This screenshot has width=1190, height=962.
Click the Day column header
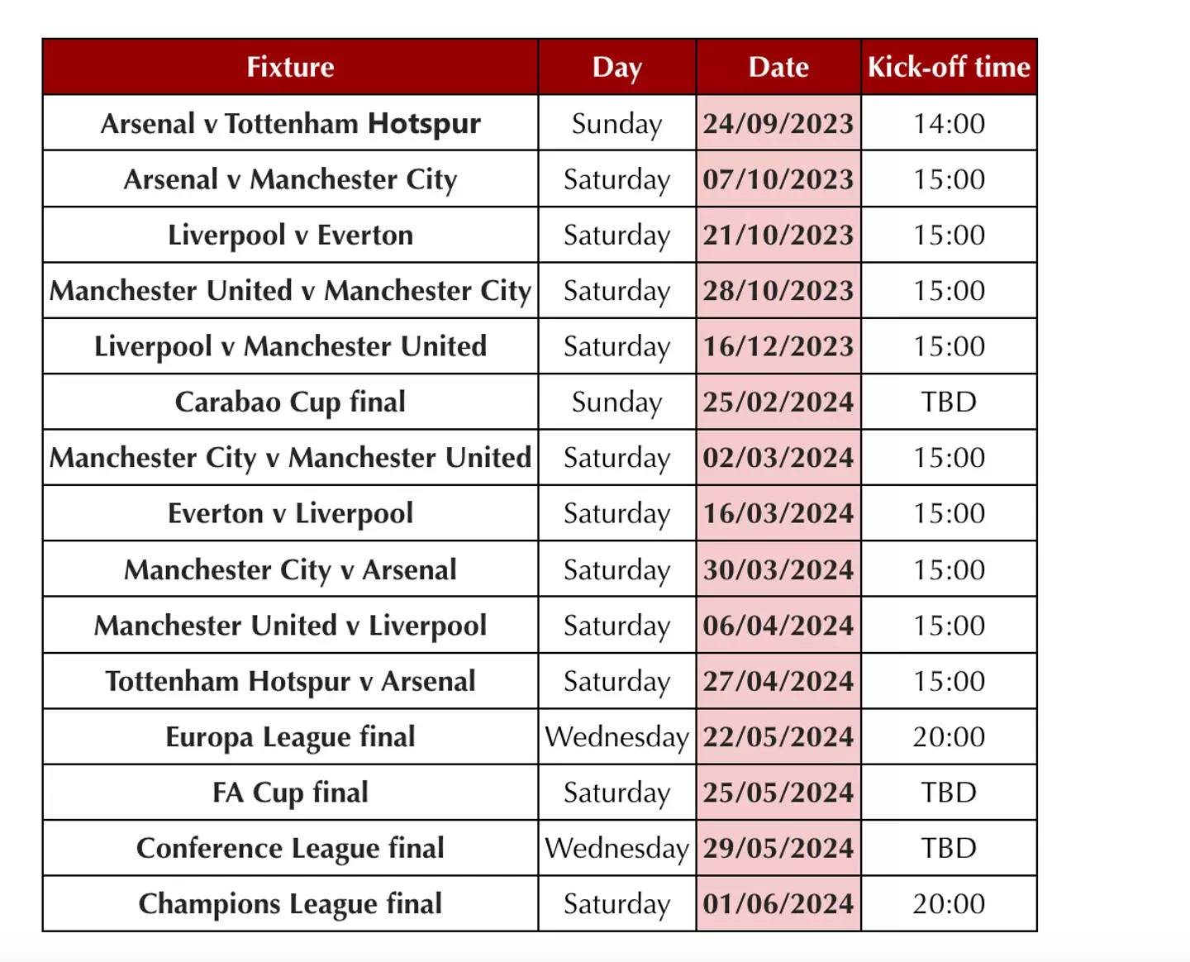pyautogui.click(x=616, y=67)
